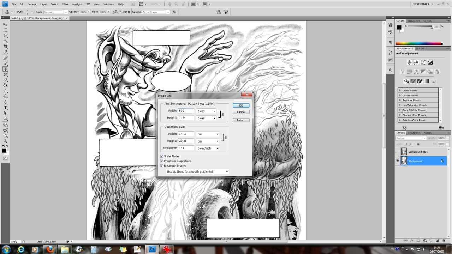Click the Curves adjustment icon
The width and height of the screenshot is (452, 254).
(423, 62)
